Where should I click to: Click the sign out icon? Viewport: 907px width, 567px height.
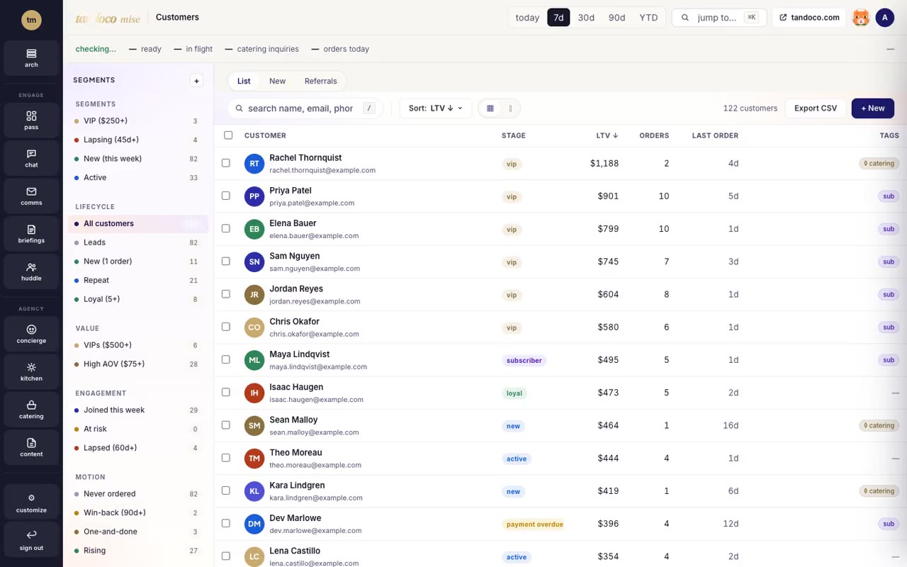pos(31,539)
